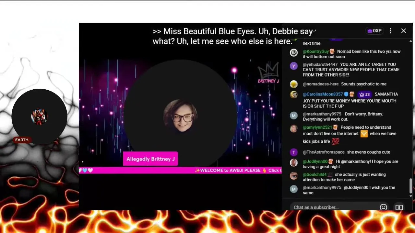Click the 'Allegedly Brittney J' name tag
415x233 pixels.
[150, 159]
